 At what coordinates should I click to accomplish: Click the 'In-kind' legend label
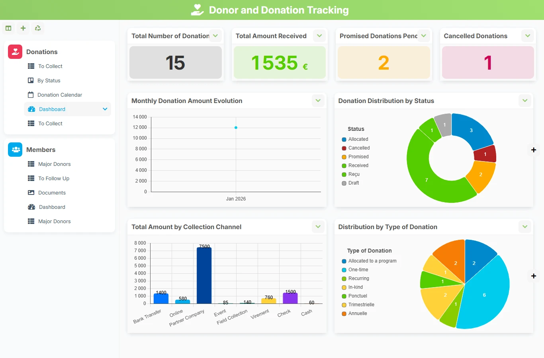pos(356,287)
